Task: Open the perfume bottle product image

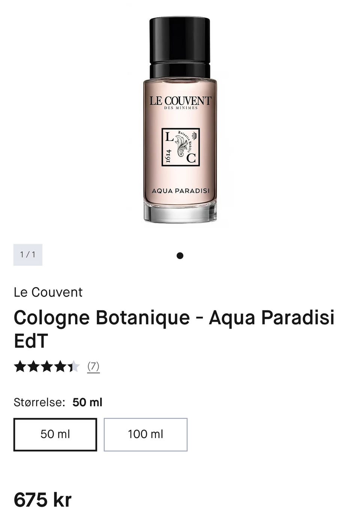Action: 180,120
